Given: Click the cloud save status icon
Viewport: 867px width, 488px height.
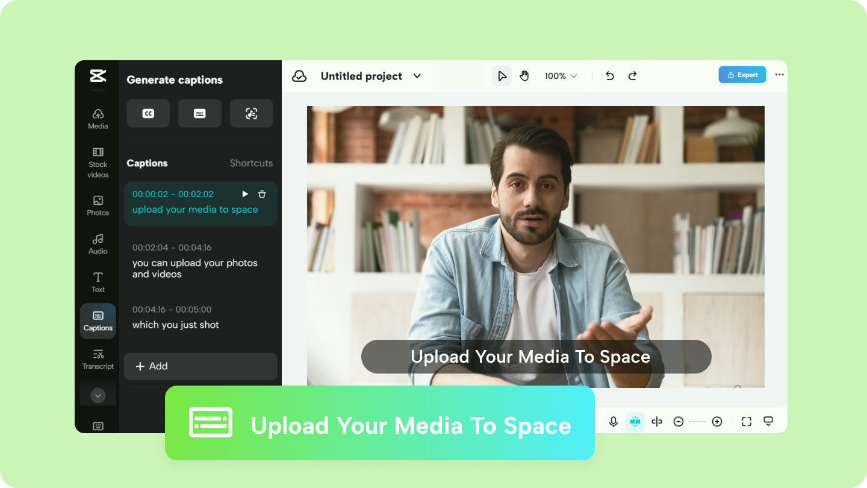Looking at the screenshot, I should 299,76.
